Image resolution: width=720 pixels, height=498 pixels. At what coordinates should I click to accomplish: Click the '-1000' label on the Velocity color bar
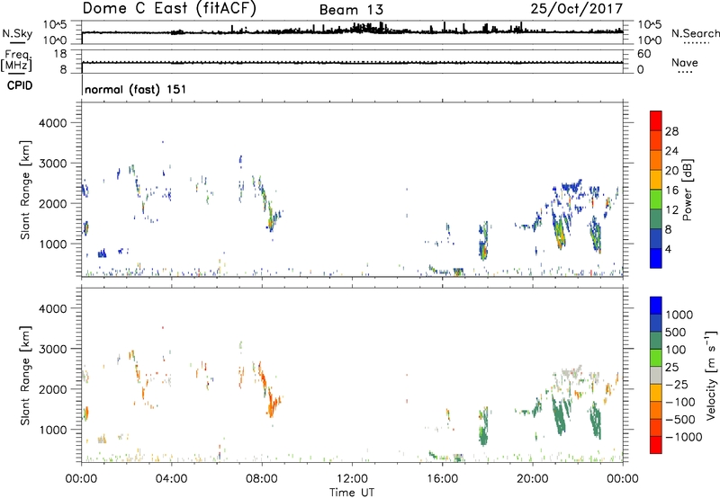[684, 437]
